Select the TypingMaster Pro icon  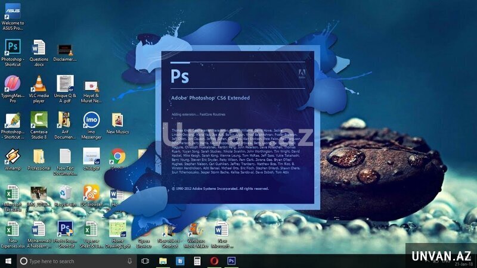(x=12, y=84)
